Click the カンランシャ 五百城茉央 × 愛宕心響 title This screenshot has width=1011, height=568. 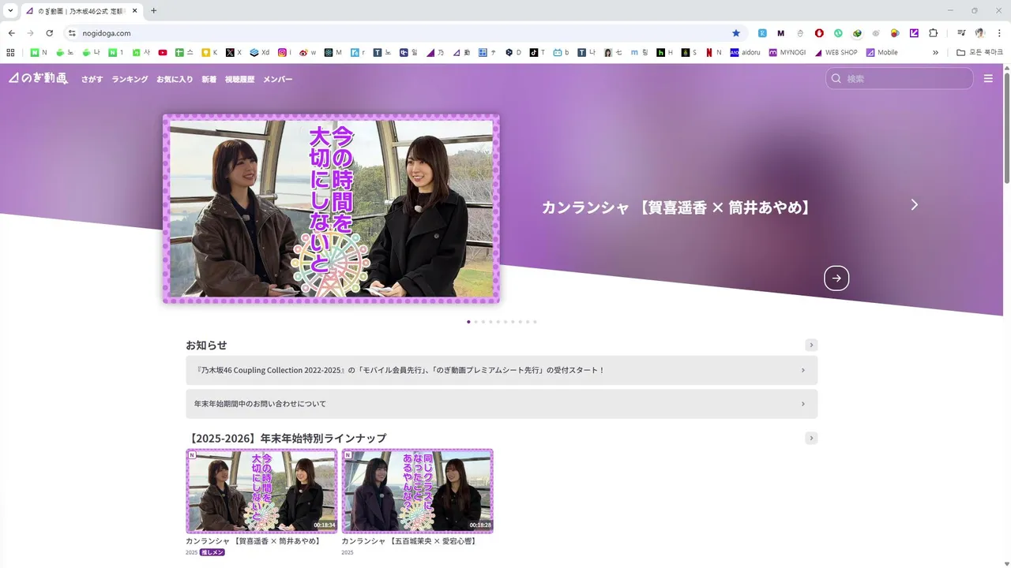(409, 541)
